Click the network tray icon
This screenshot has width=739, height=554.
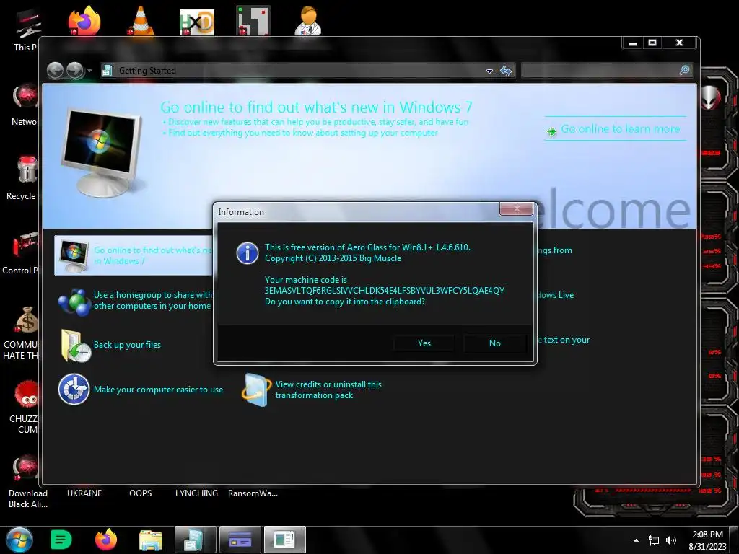654,540
